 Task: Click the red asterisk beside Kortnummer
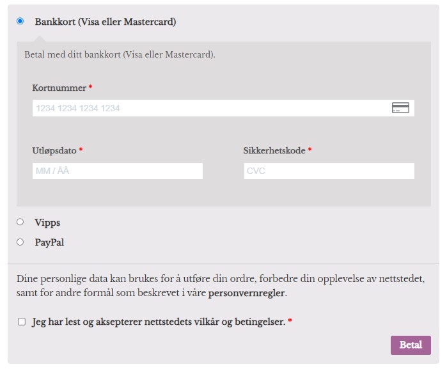pyautogui.click(x=91, y=88)
